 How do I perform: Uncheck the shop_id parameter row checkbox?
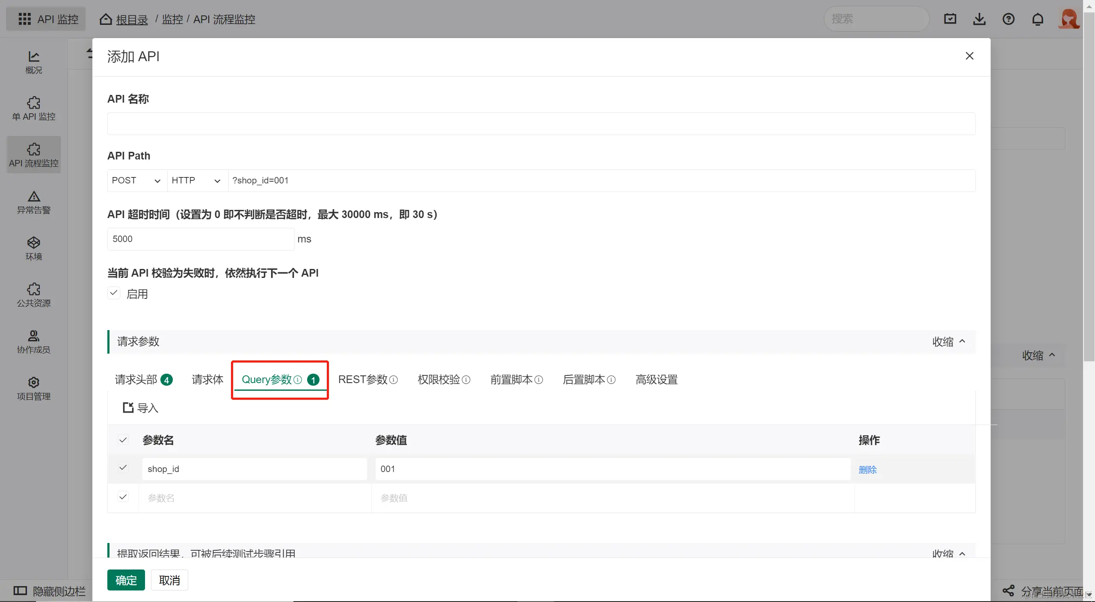(x=123, y=468)
